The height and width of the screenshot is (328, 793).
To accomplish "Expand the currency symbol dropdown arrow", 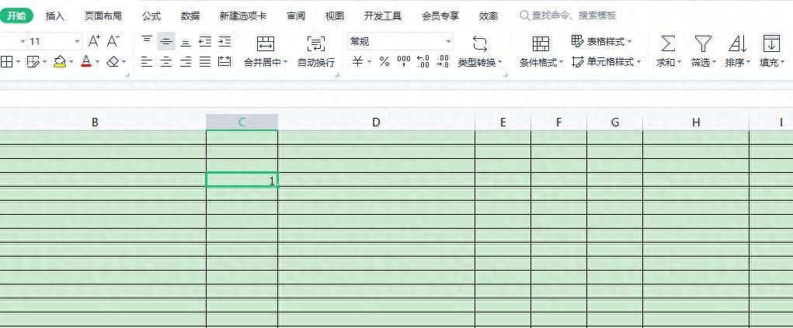I will coord(369,62).
